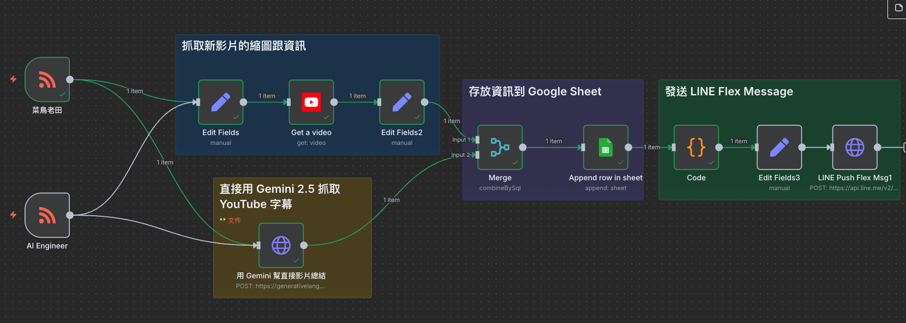
Task: Click the 菜鳥老田 node label
Action: tap(47, 110)
